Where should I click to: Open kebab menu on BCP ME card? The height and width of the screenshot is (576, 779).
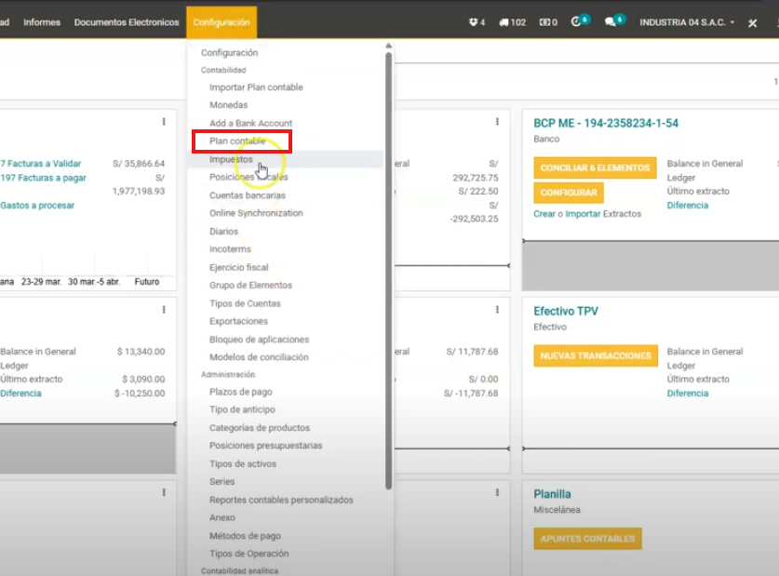point(775,122)
